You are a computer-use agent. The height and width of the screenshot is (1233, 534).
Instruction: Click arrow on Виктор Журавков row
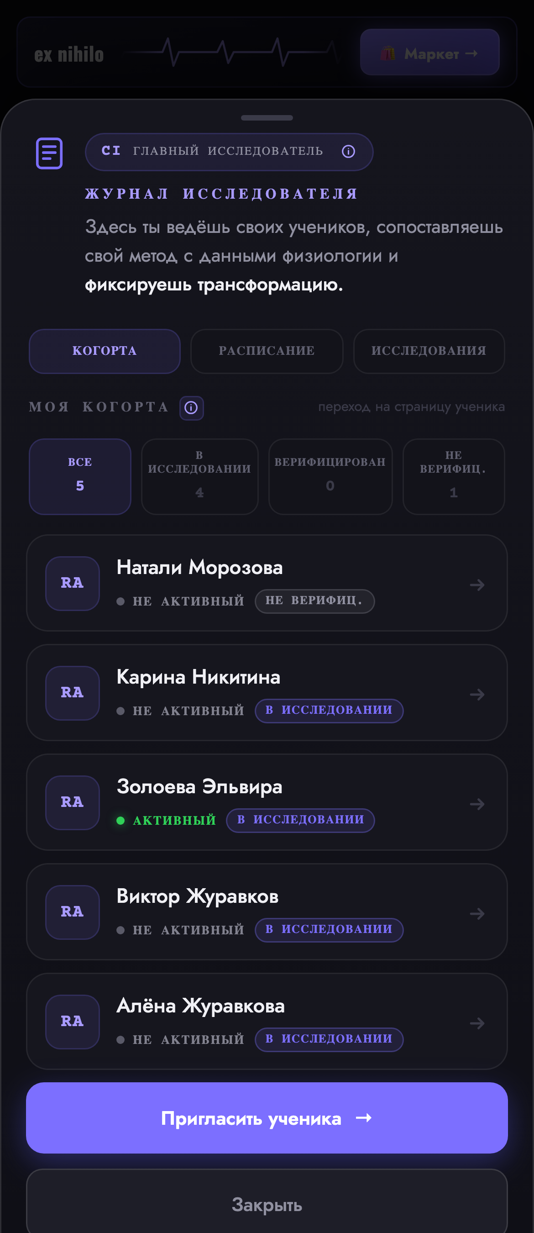point(477,914)
